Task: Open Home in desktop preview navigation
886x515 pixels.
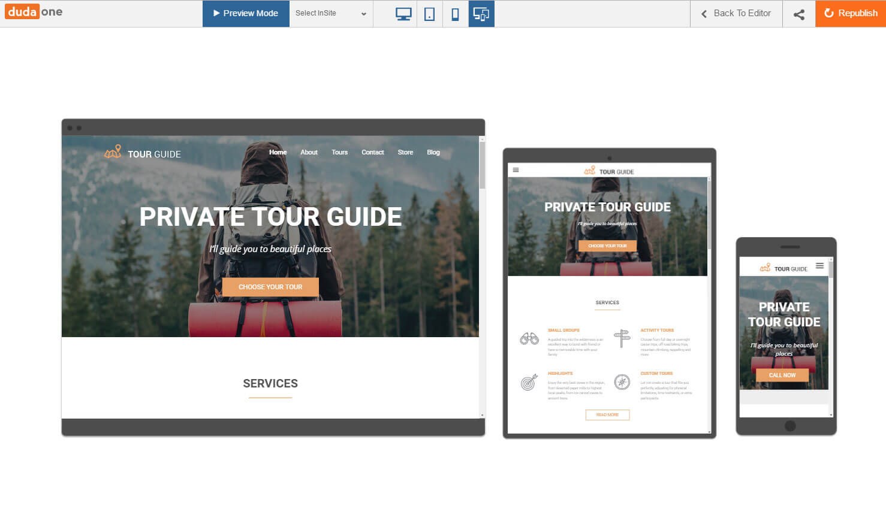Action: tap(278, 152)
